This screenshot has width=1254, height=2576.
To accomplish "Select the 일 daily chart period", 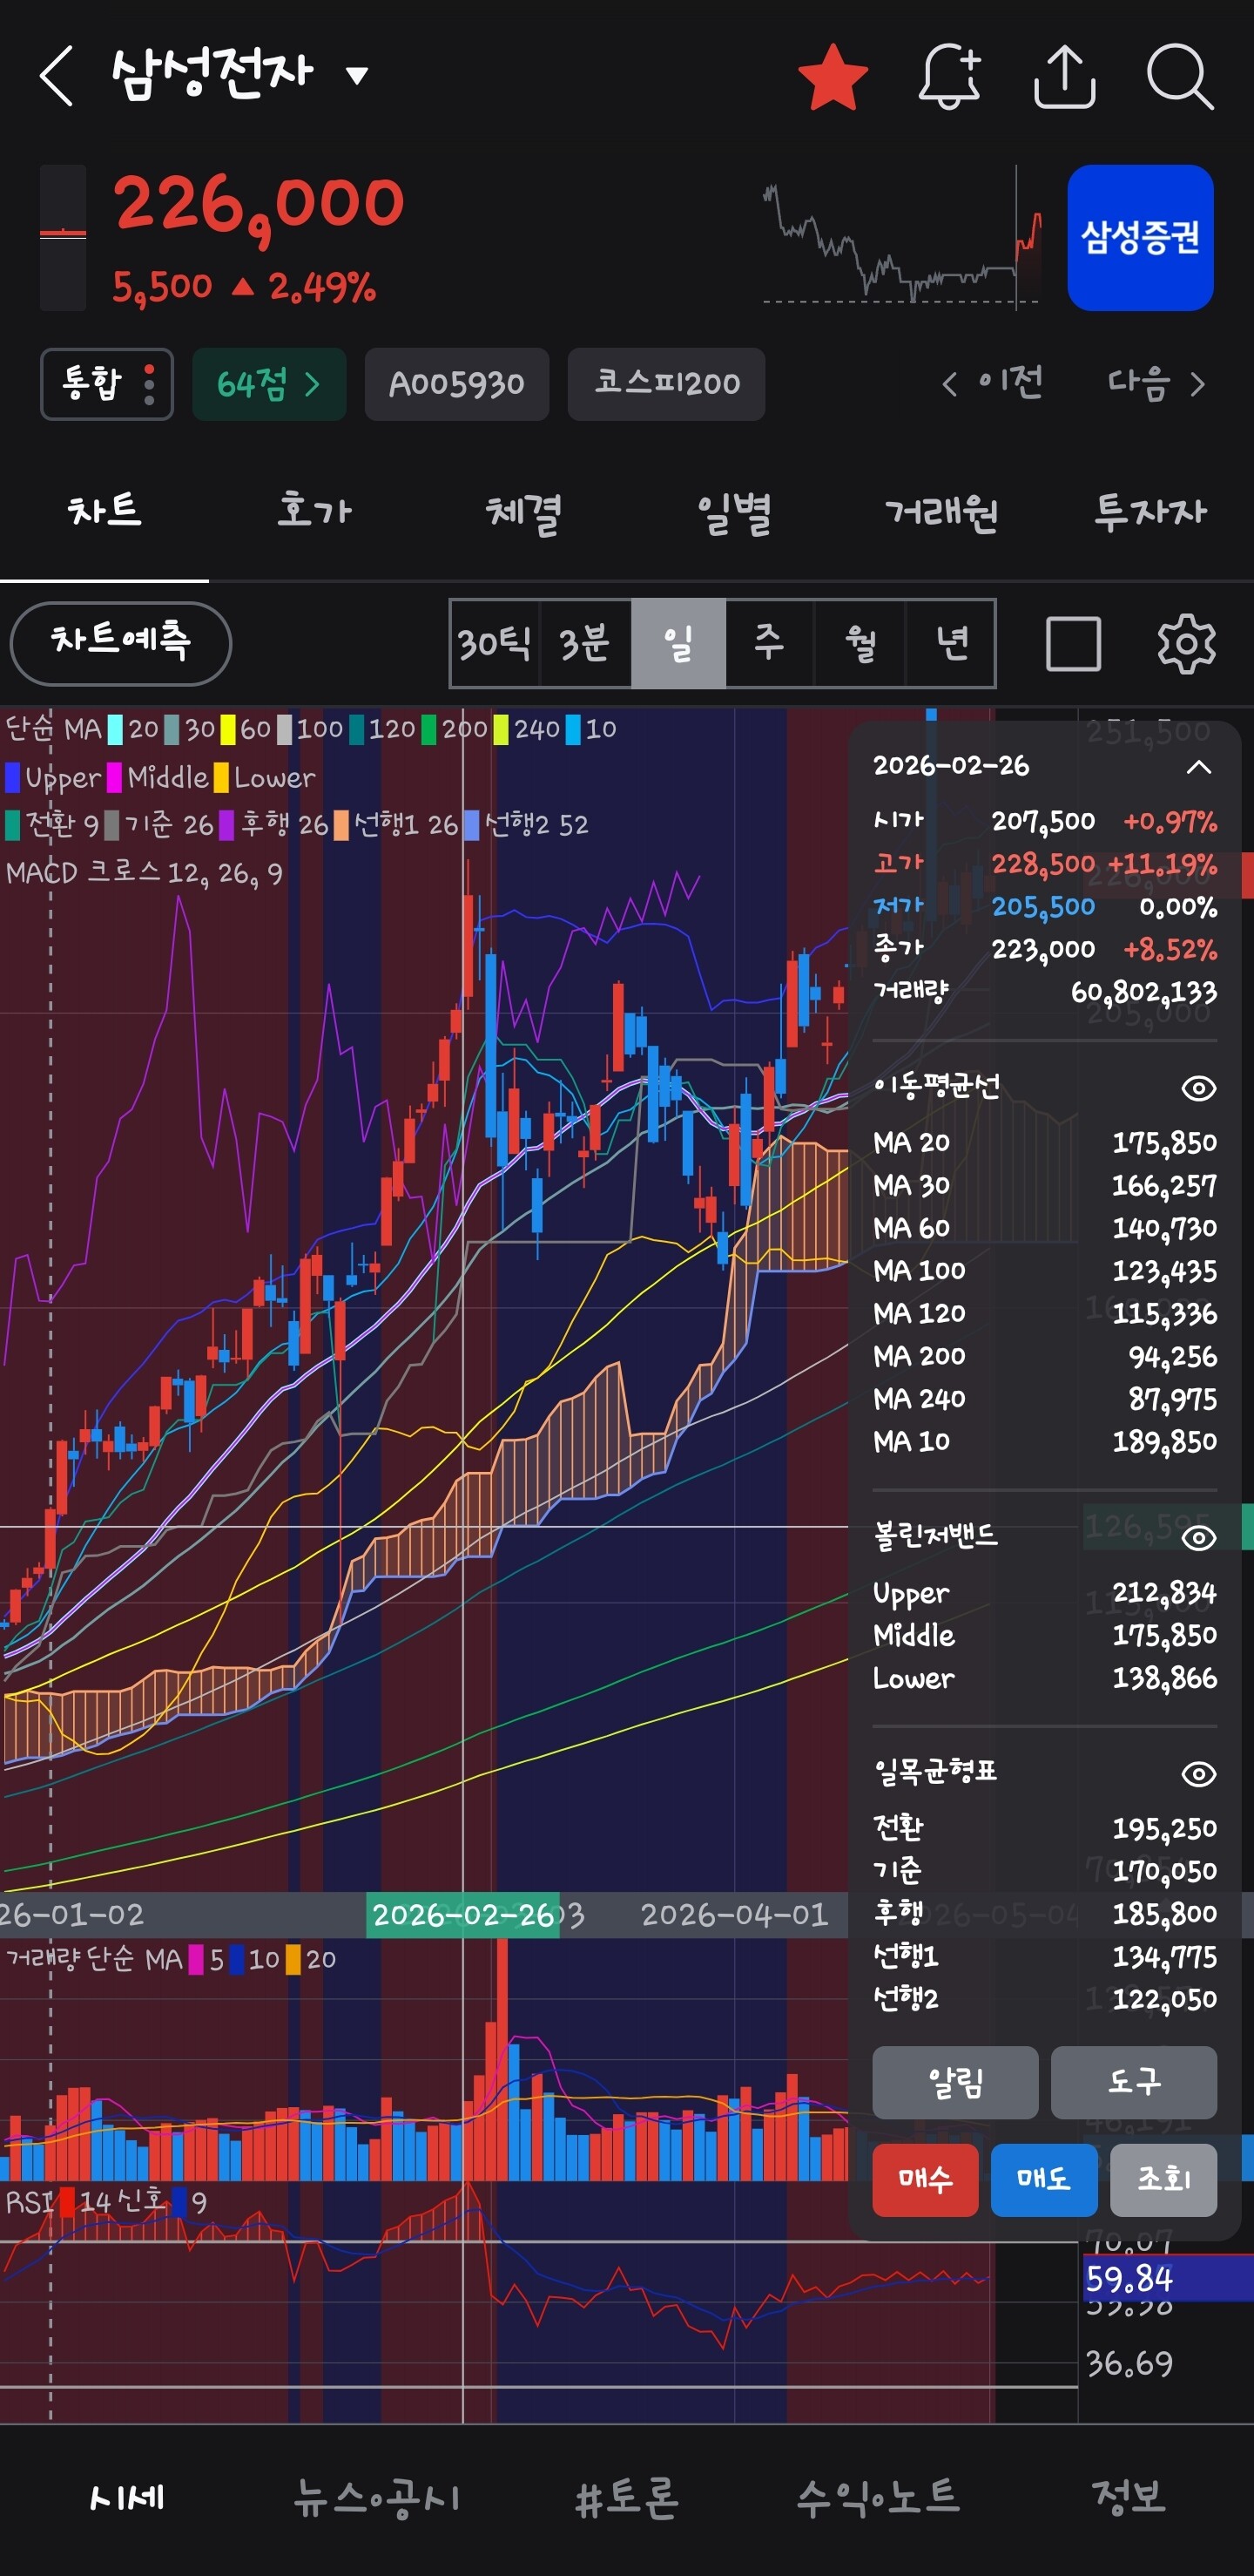I will coord(678,643).
